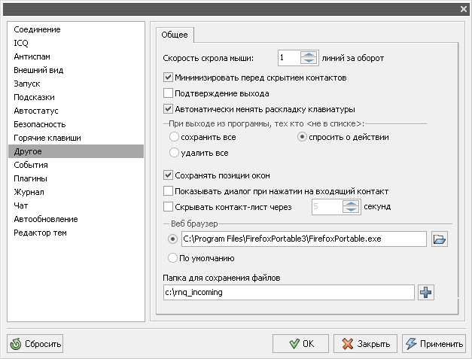Screen dimensions: 472x359
Task: Open 'События' settings section
Action: 76,165
